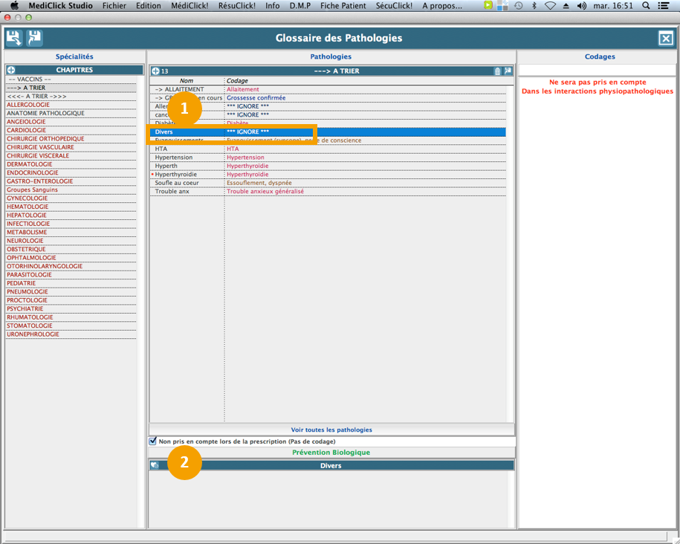Click the Prévention Biologique link
This screenshot has height=544, width=680.
pos(331,453)
